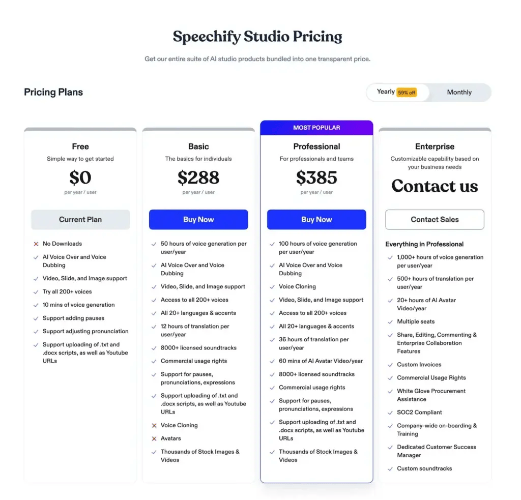Click the MOST POPULAR banner
Viewport: 521px width, 500px height.
tap(316, 128)
